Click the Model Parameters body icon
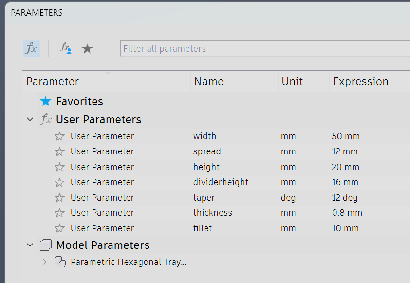 coord(46,245)
